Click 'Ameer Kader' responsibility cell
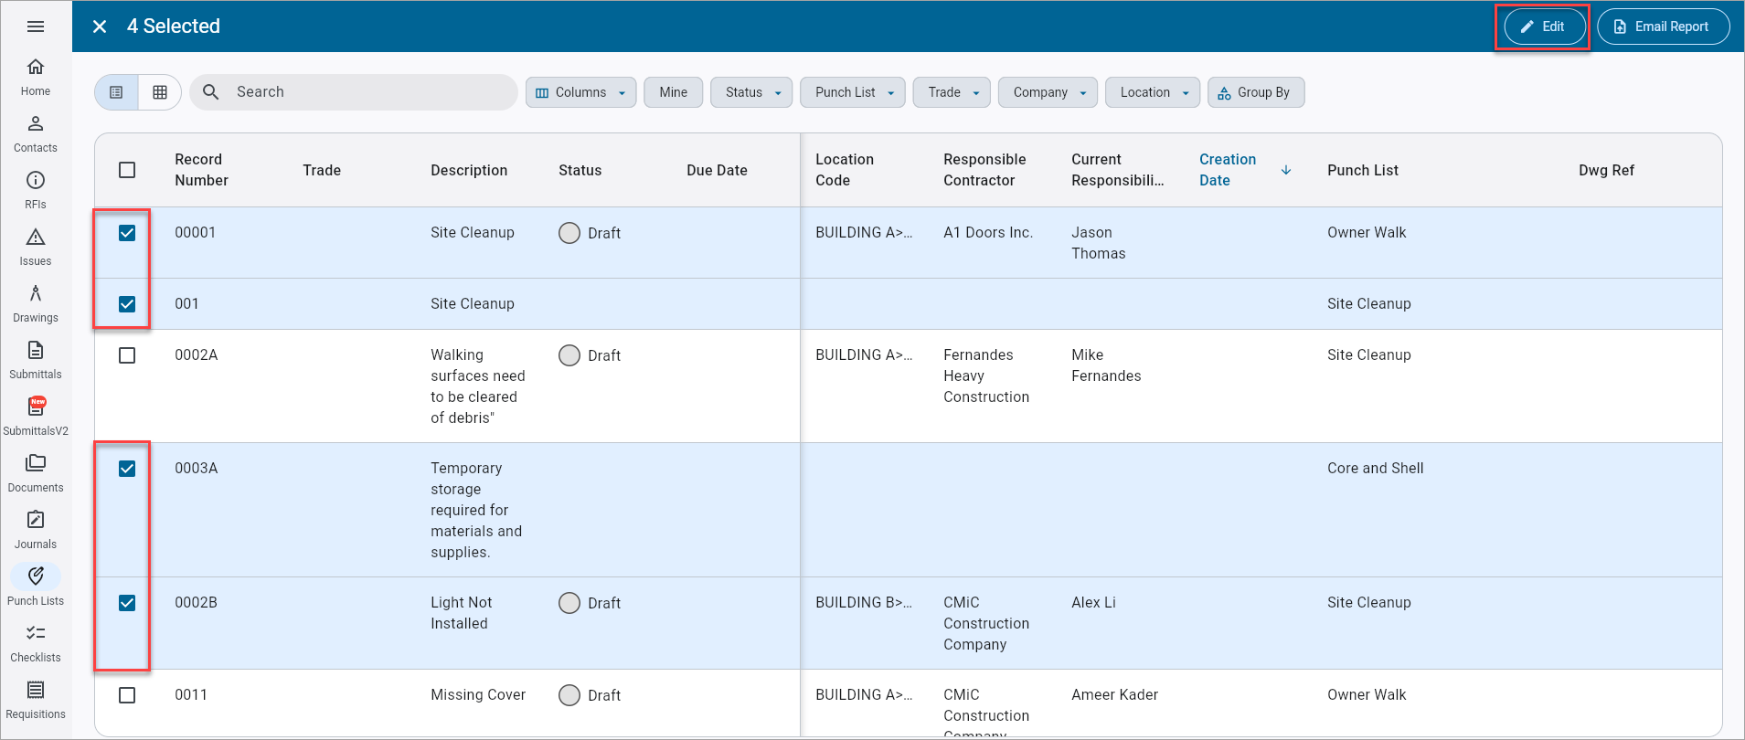Screen dimensions: 1745x740 1114,694
